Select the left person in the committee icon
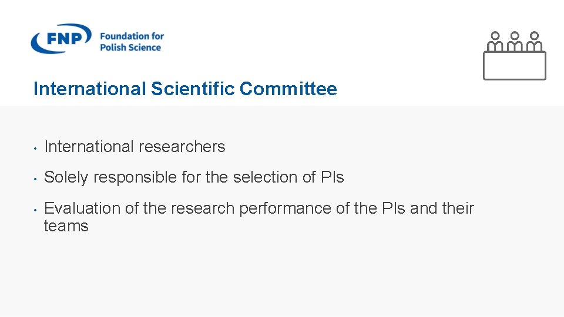This screenshot has width=564, height=317. pyautogui.click(x=495, y=41)
